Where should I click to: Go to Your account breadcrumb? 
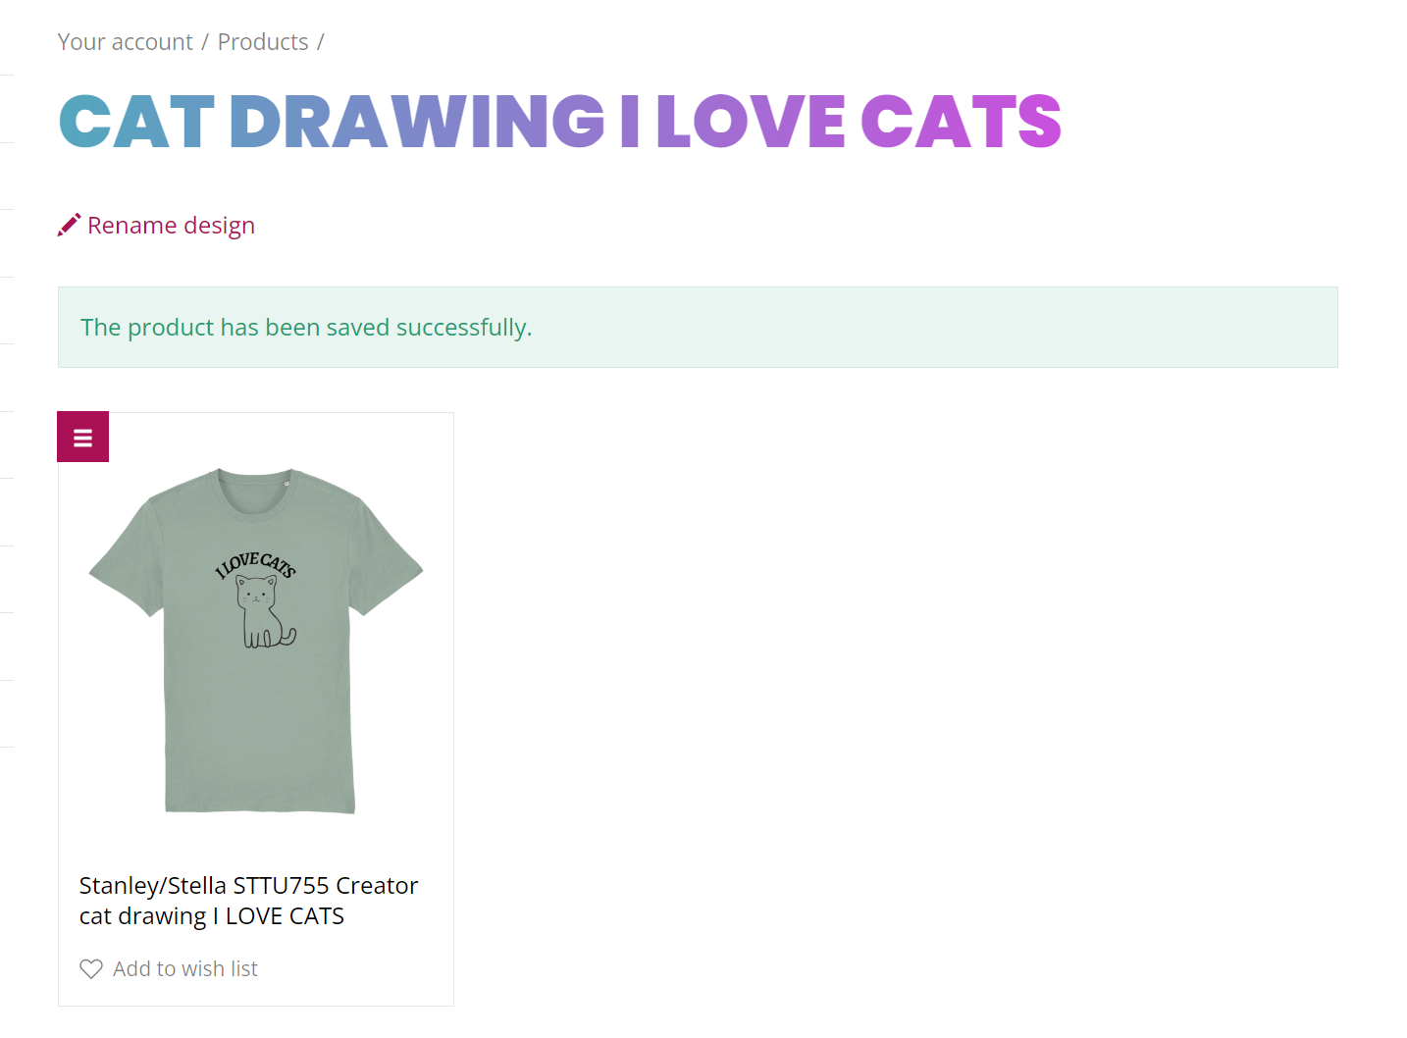(x=126, y=42)
